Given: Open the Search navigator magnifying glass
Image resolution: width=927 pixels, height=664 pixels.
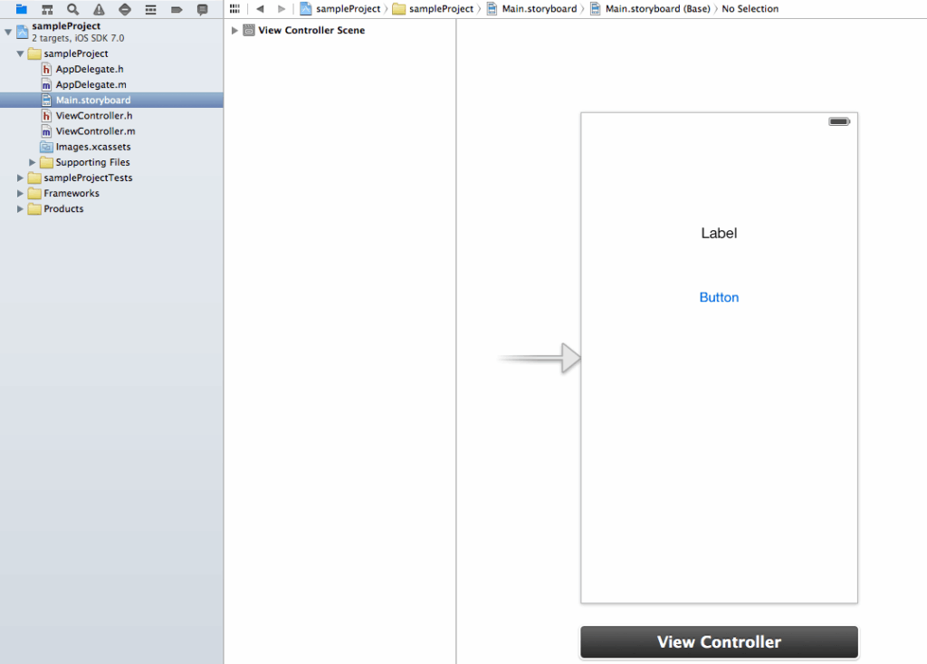Looking at the screenshot, I should [72, 9].
